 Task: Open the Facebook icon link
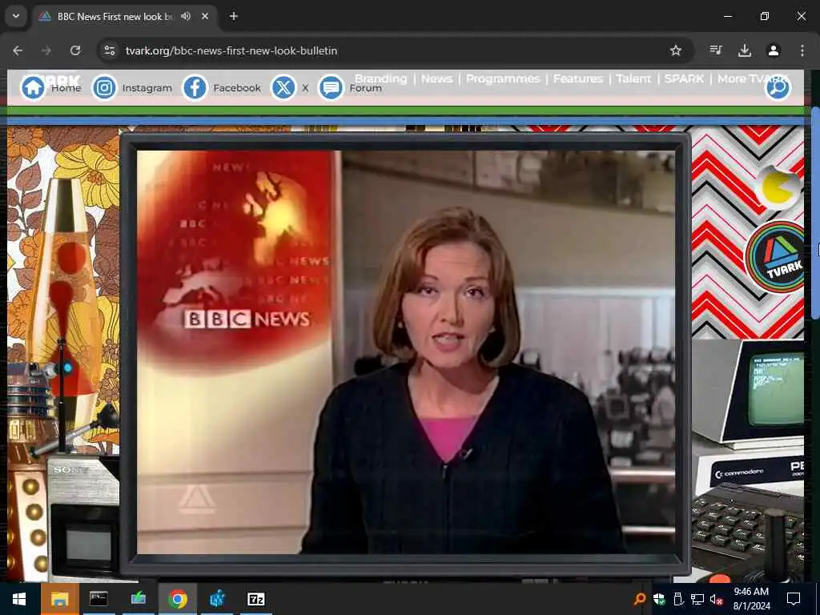(x=195, y=87)
